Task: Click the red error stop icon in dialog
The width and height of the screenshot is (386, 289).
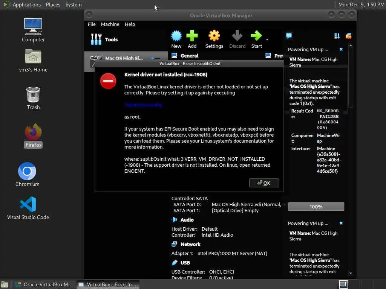Action: pyautogui.click(x=108, y=81)
